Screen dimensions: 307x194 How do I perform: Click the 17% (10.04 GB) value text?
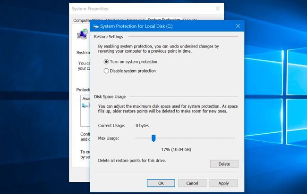[176, 150]
